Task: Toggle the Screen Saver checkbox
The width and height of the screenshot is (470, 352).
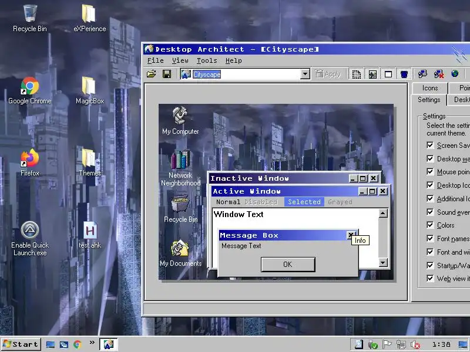Action: pos(430,145)
